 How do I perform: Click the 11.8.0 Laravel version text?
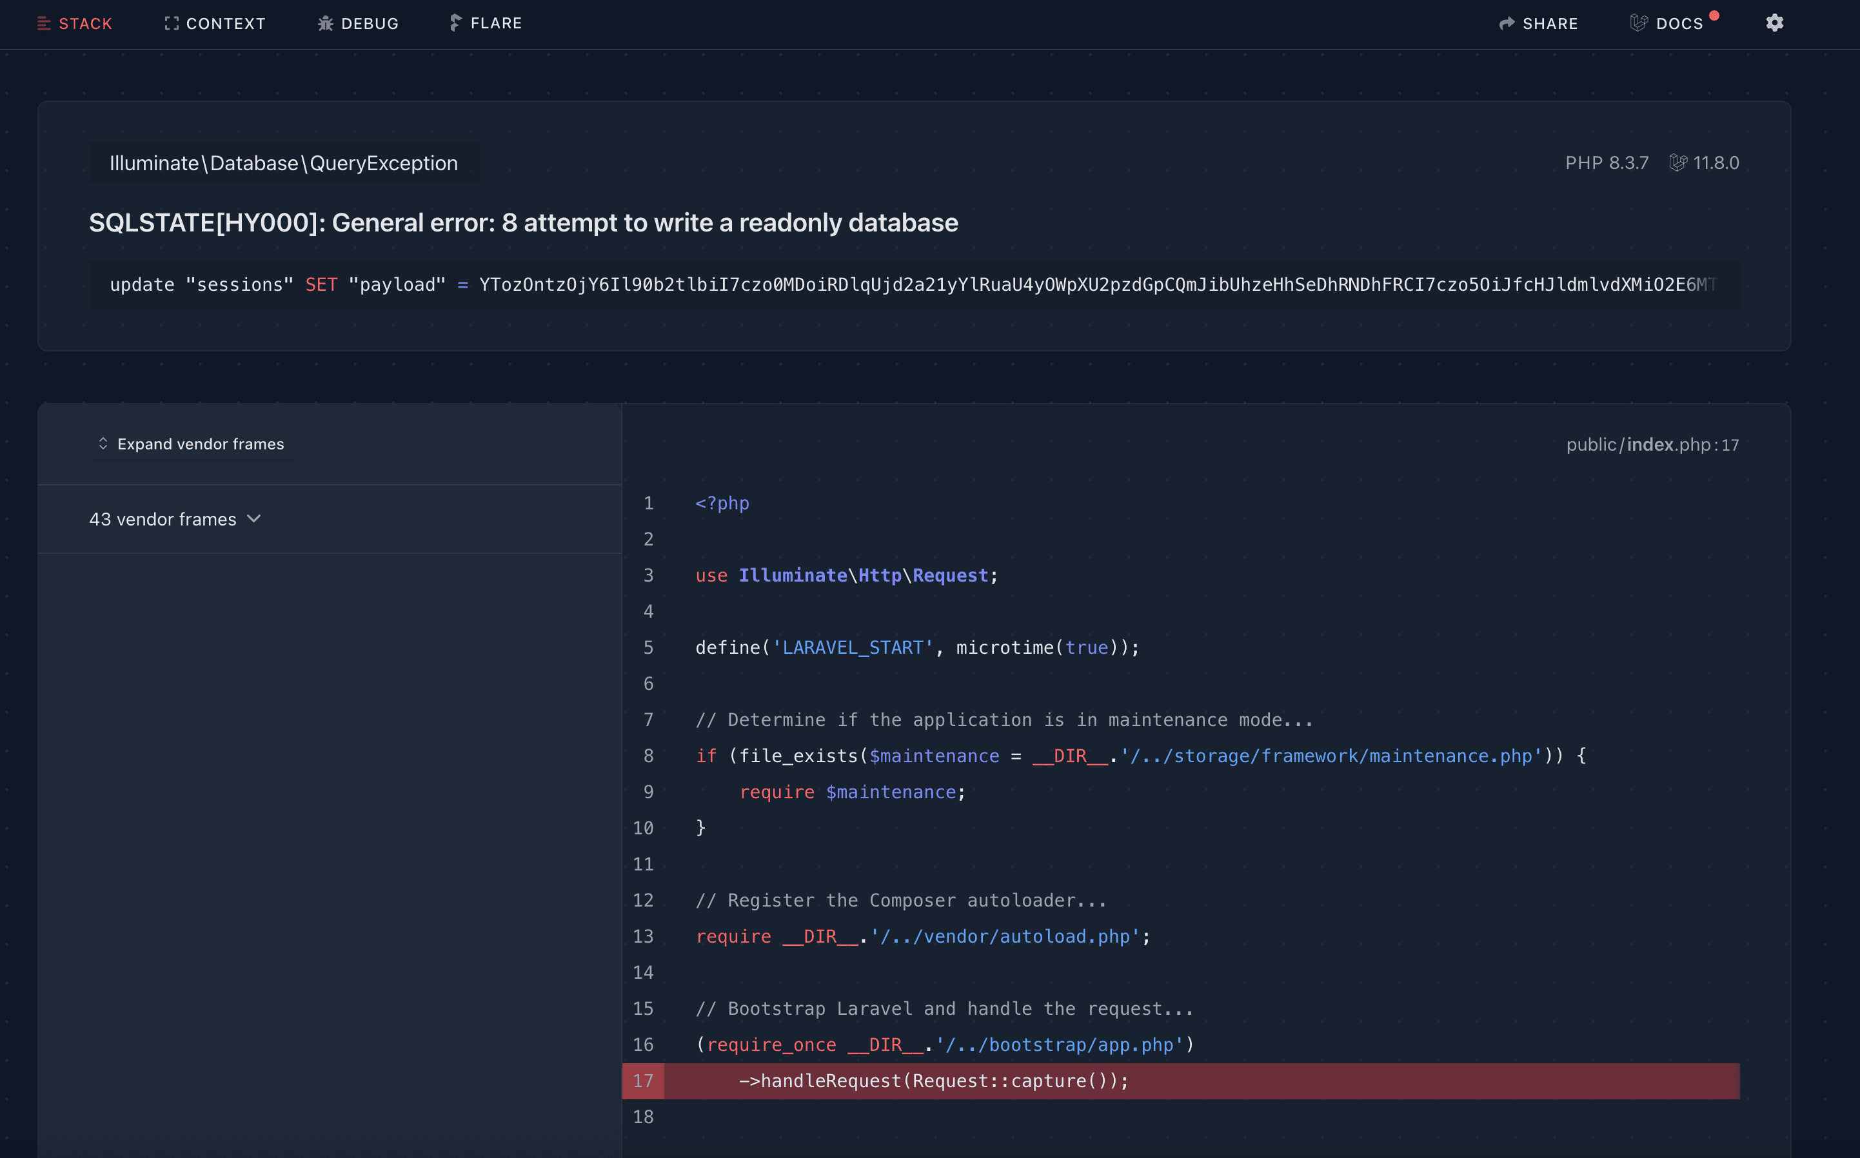[1716, 163]
